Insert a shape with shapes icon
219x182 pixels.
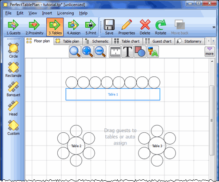[x=140, y=51]
